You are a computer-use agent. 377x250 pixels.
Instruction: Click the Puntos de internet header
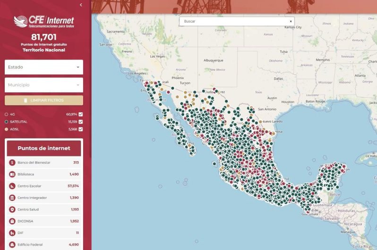click(44, 148)
